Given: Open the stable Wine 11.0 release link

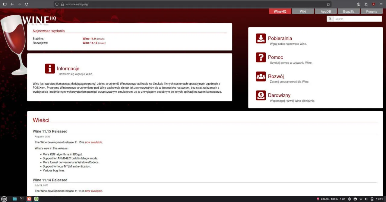Looking at the screenshot, I should [89, 39].
